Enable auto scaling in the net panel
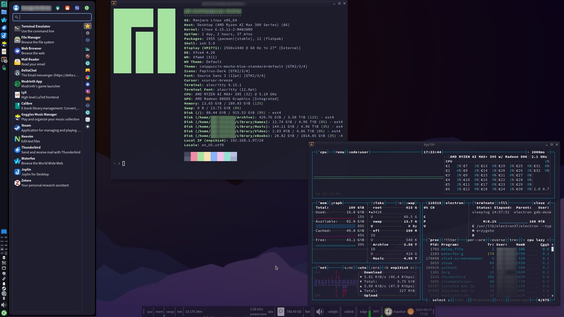Image resolution: width=564 pixels, height=317 pixels. pos(361,268)
